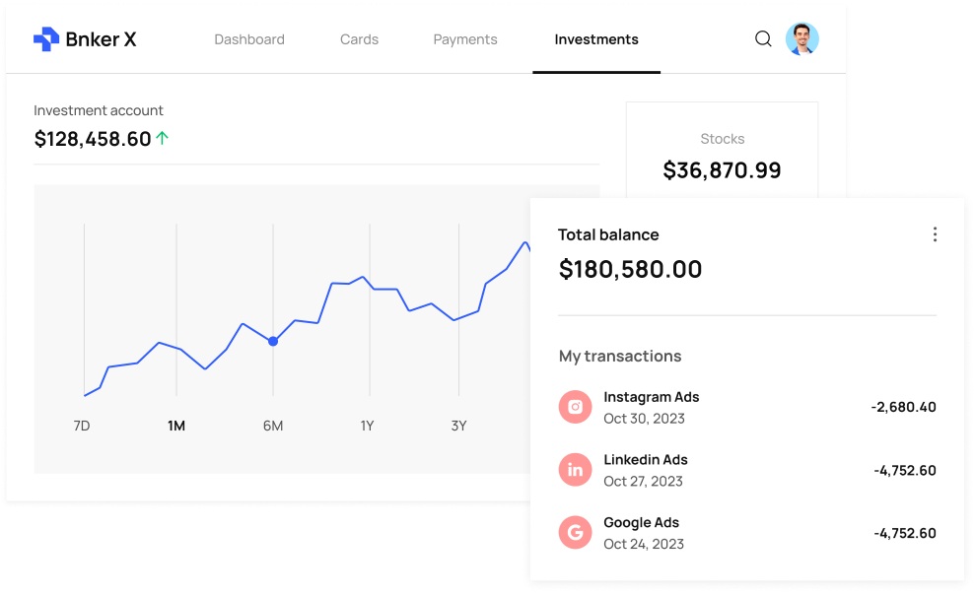Screen dimensions: 976x595
Task: Click the Linkedin Ads transaction icon
Action: 575,470
